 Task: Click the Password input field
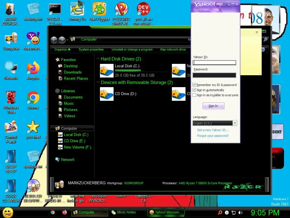(214, 75)
